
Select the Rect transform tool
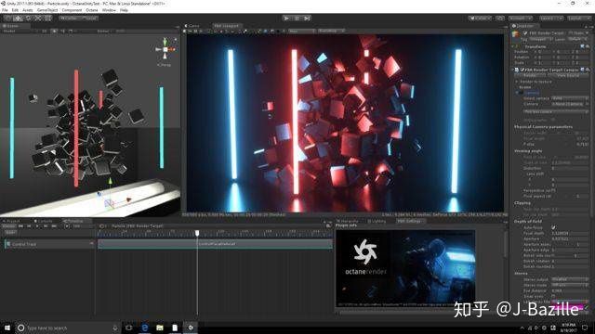pos(47,18)
